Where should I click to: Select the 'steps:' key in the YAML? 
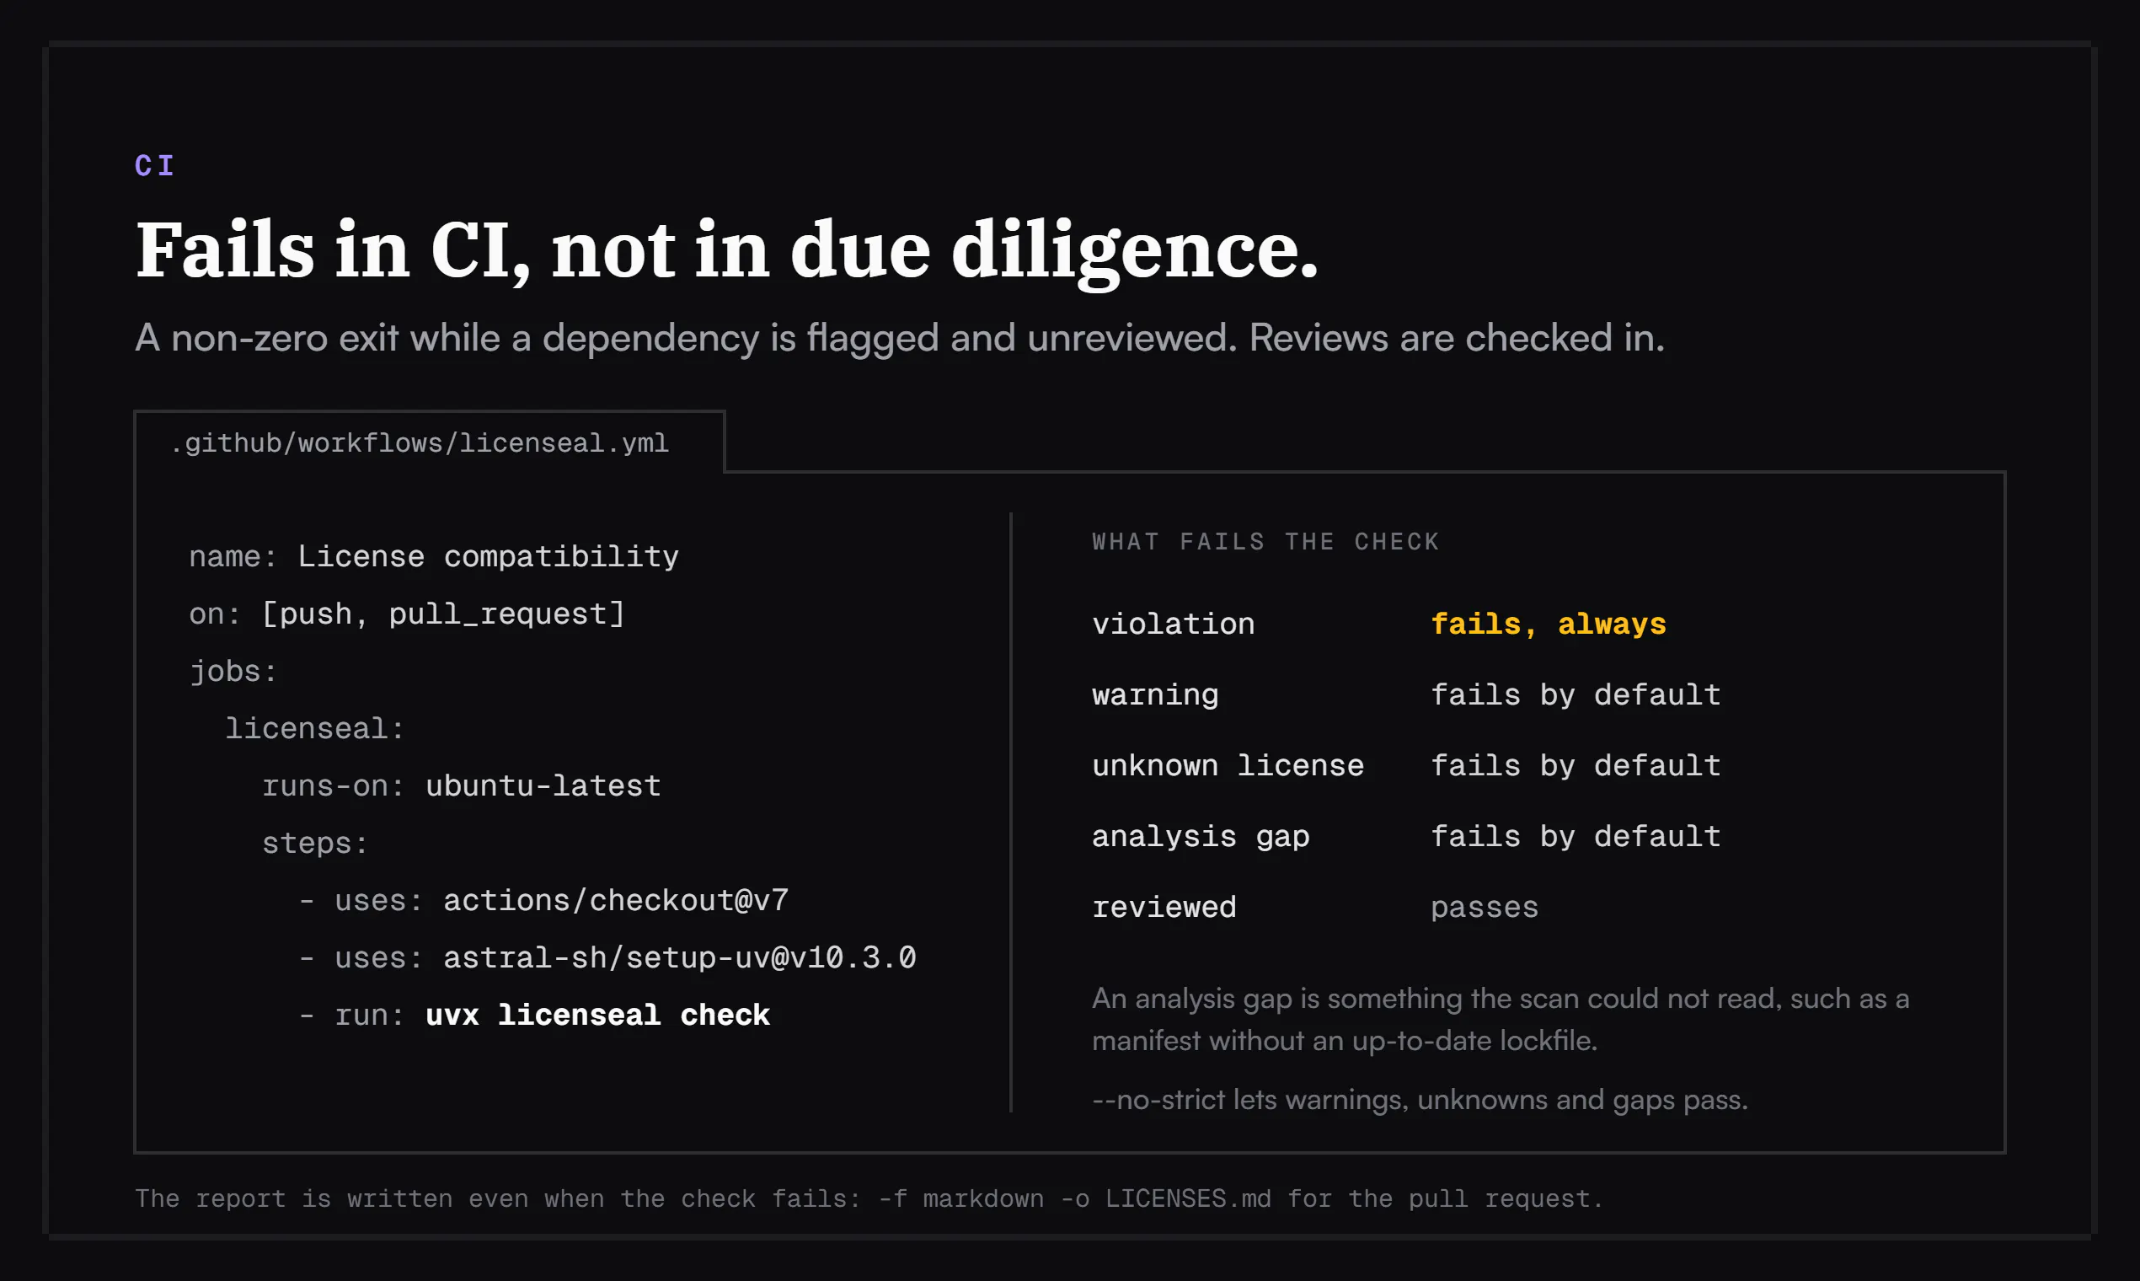(x=315, y=844)
